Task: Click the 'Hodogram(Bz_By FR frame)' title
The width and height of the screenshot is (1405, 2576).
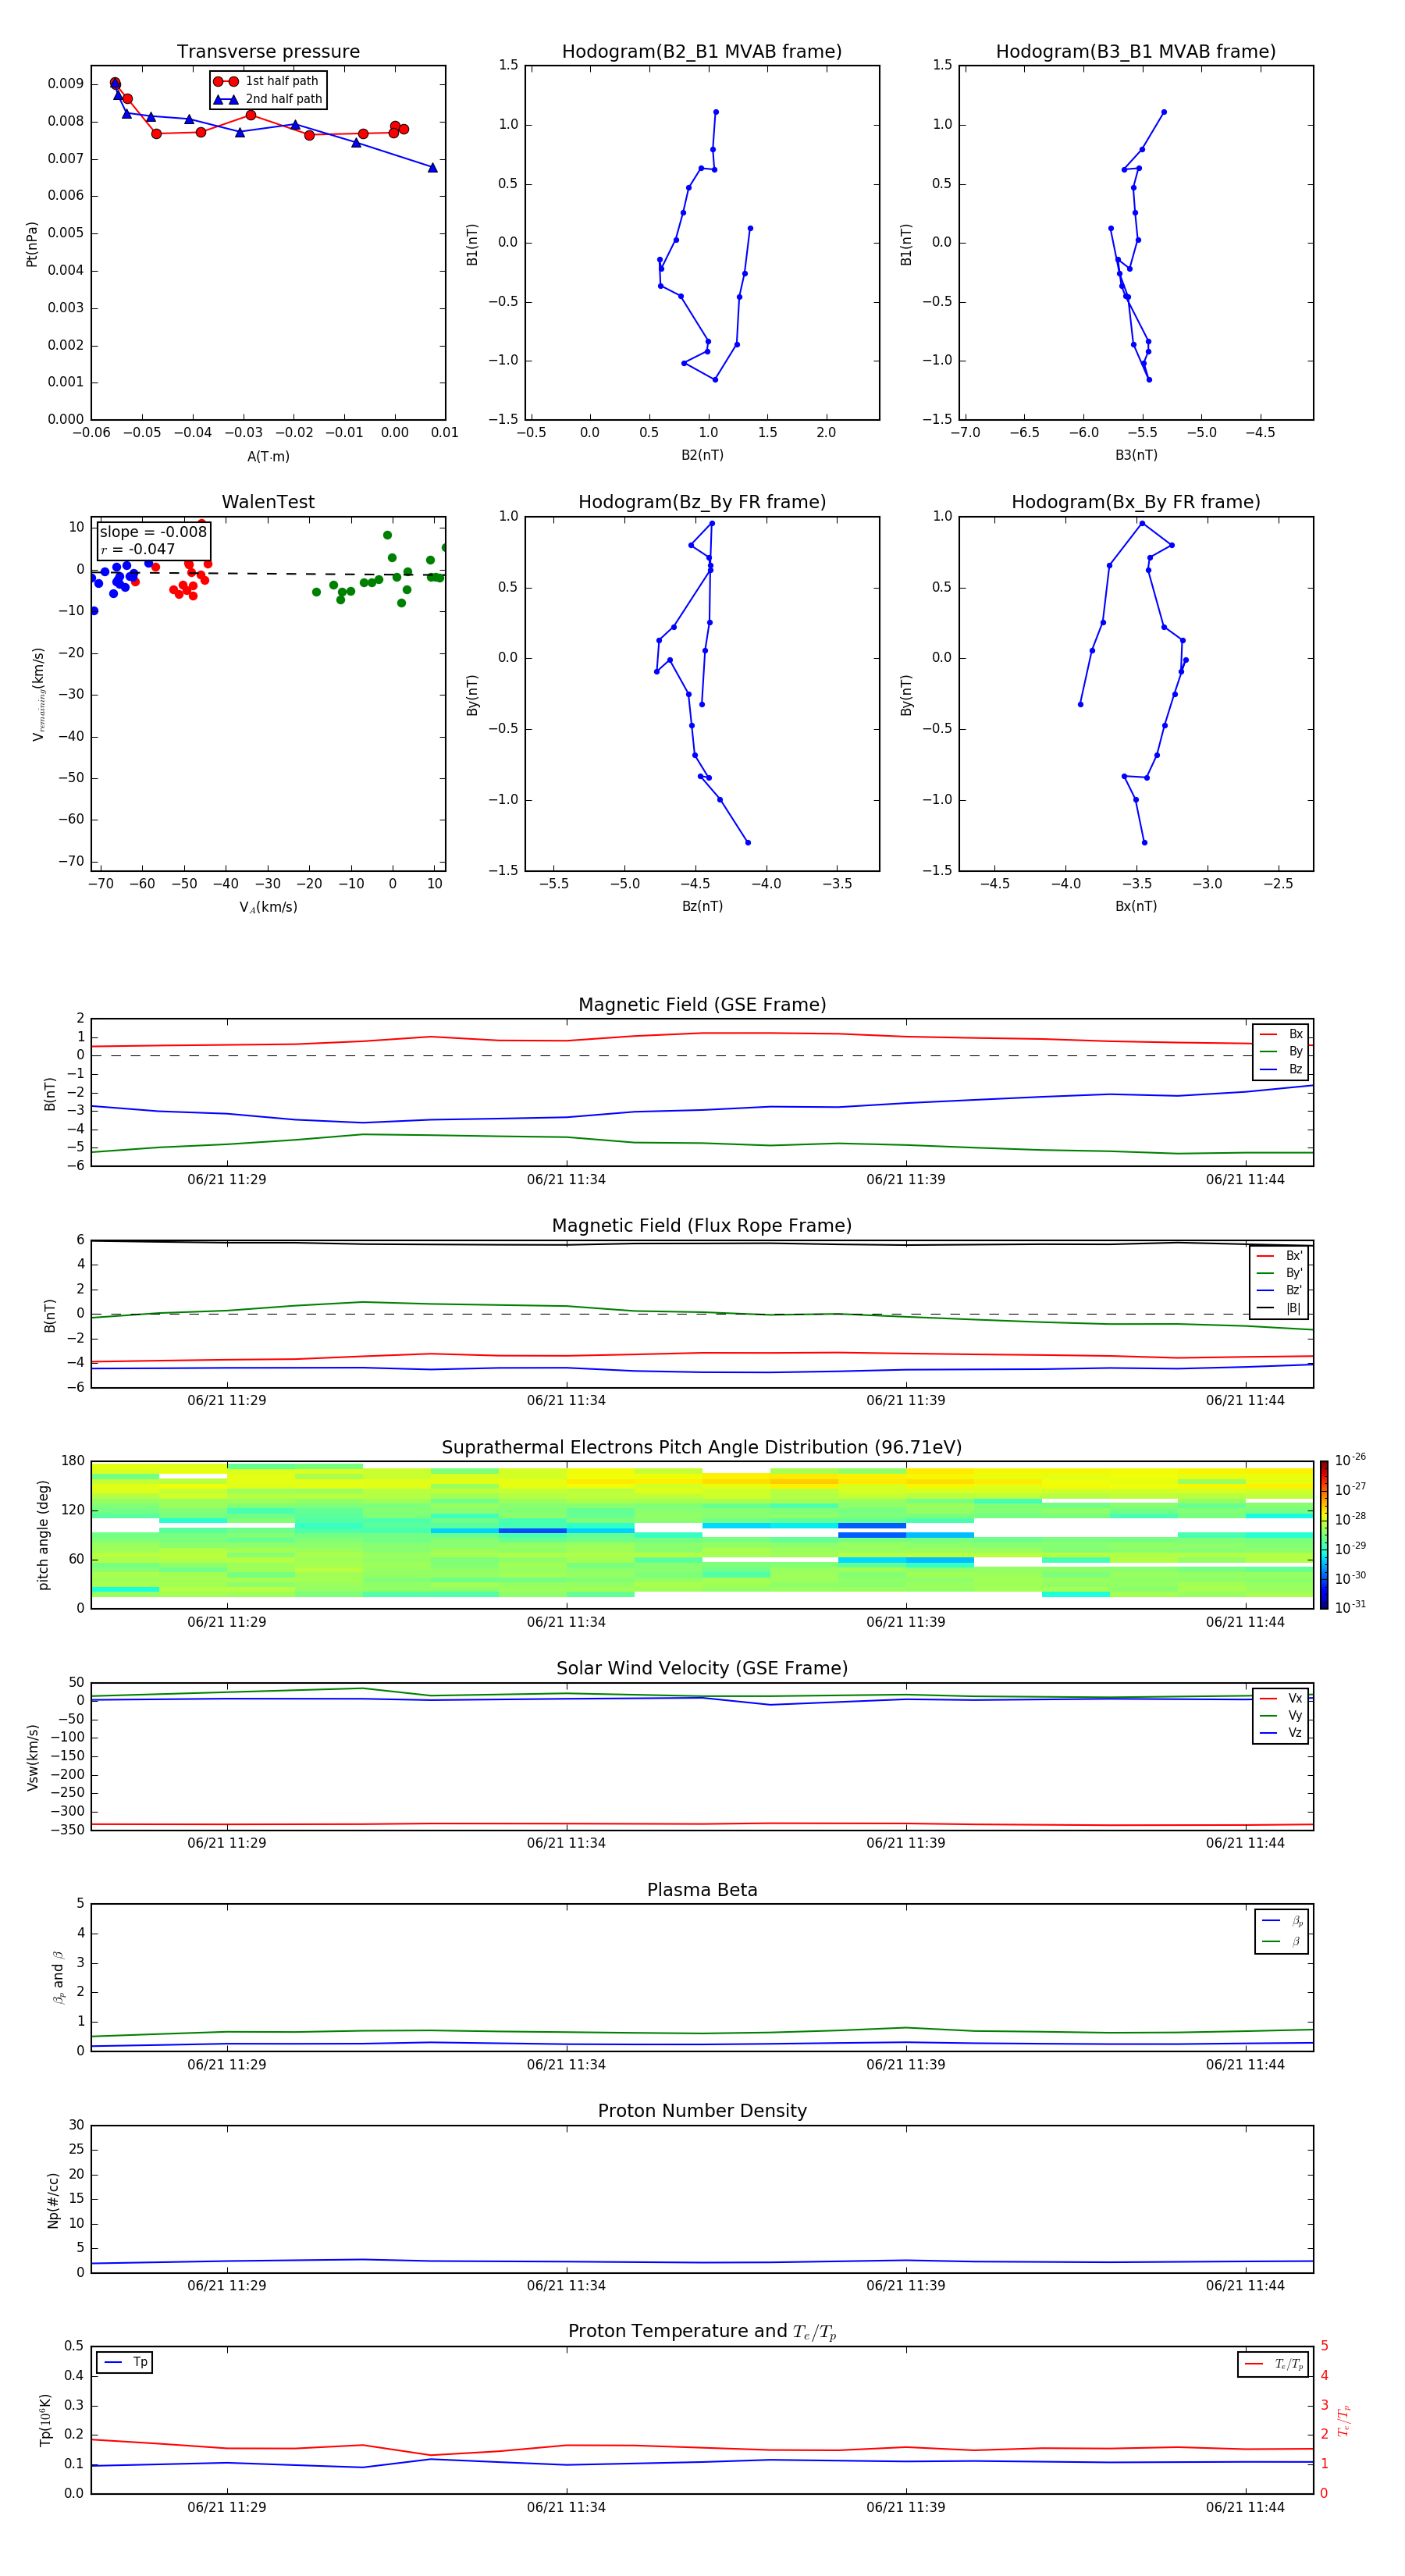Action: [x=702, y=502]
